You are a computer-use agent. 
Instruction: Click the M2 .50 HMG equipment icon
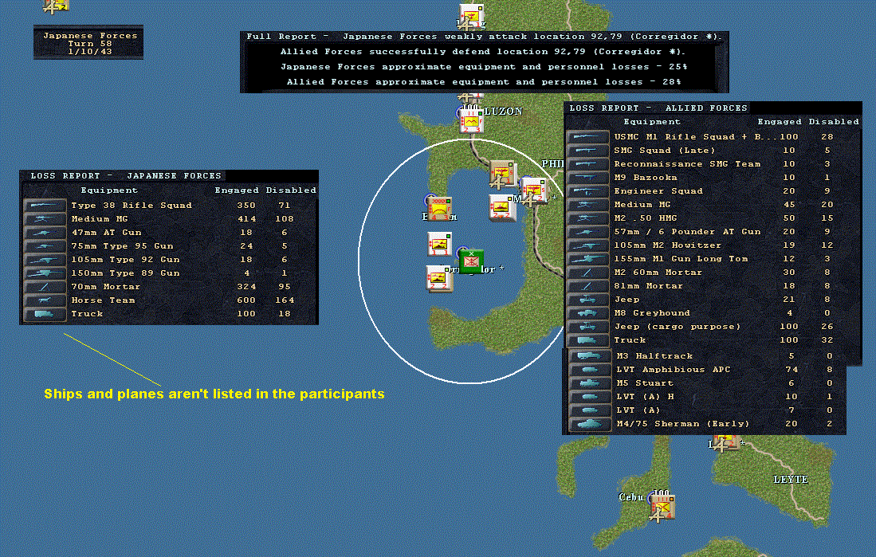coord(588,218)
